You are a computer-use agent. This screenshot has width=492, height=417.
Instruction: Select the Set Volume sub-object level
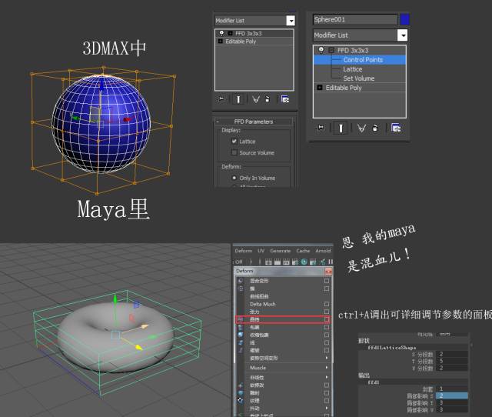point(359,78)
